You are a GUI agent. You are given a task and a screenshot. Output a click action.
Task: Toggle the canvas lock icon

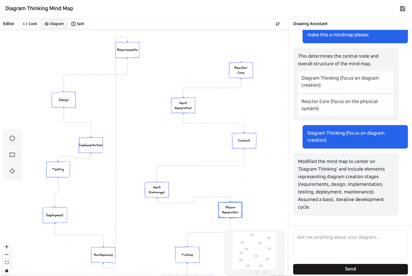click(x=7, y=271)
